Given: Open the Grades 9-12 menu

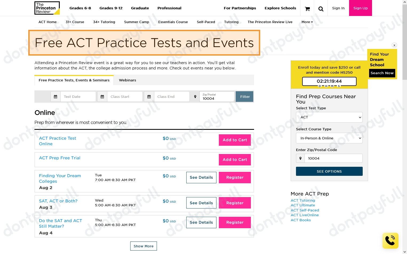Looking at the screenshot, I should [x=111, y=8].
